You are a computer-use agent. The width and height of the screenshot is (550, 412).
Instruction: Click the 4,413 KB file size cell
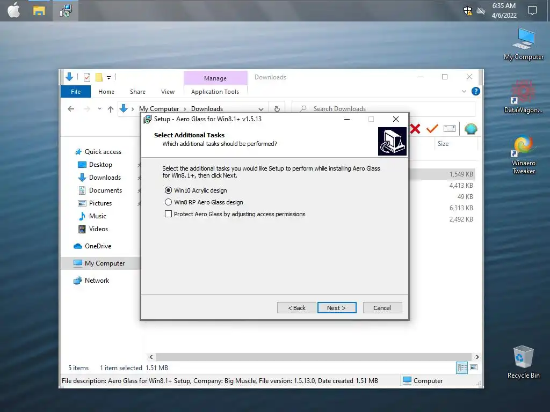coord(461,185)
